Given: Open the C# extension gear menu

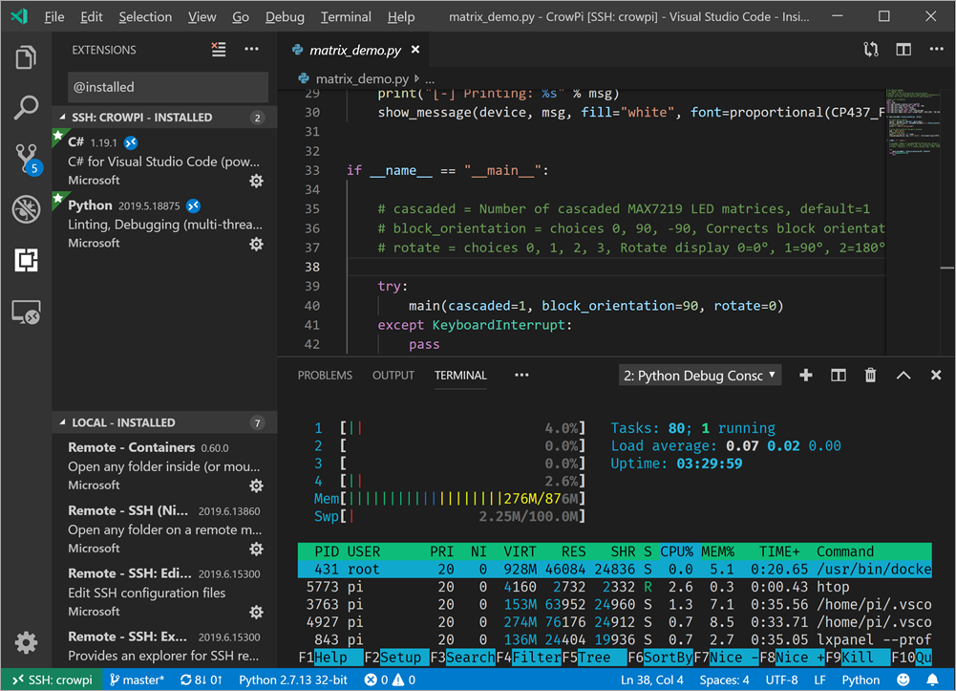Looking at the screenshot, I should (x=256, y=181).
